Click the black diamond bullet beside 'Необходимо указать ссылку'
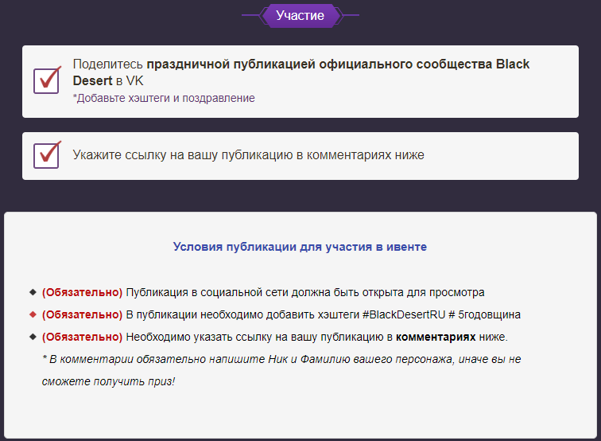The height and width of the screenshot is (441, 601). 33,337
